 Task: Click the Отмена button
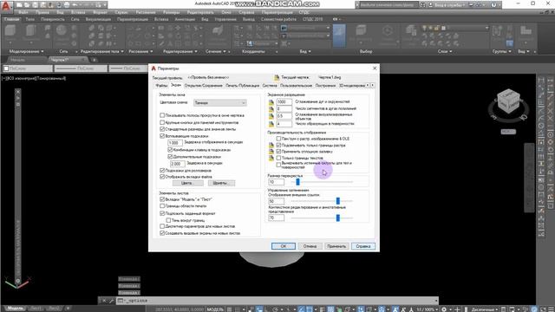pyautogui.click(x=310, y=246)
